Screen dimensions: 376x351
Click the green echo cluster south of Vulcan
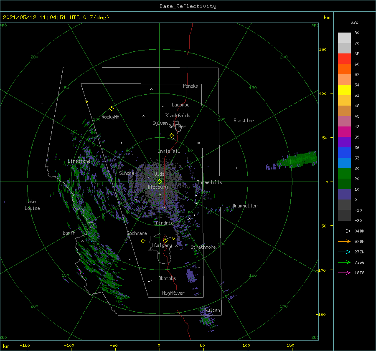pos(207,320)
